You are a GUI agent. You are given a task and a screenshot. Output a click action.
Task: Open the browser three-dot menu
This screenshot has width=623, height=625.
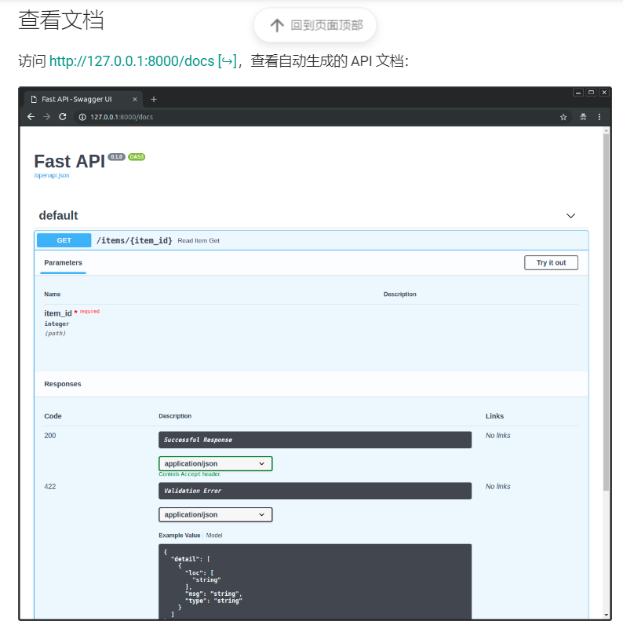click(599, 117)
